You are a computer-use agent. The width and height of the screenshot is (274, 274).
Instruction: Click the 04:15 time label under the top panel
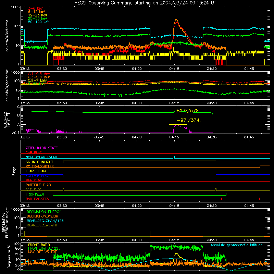pyautogui.click(x=174, y=69)
